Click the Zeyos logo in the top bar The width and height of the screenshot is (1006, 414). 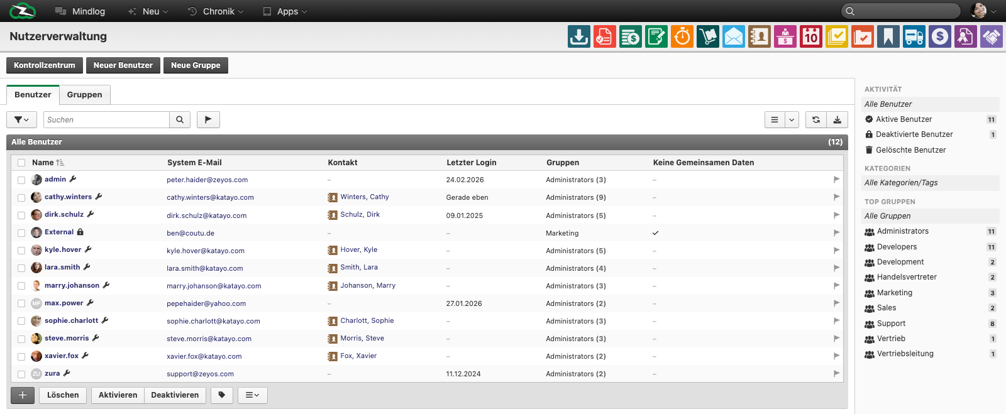click(x=23, y=11)
